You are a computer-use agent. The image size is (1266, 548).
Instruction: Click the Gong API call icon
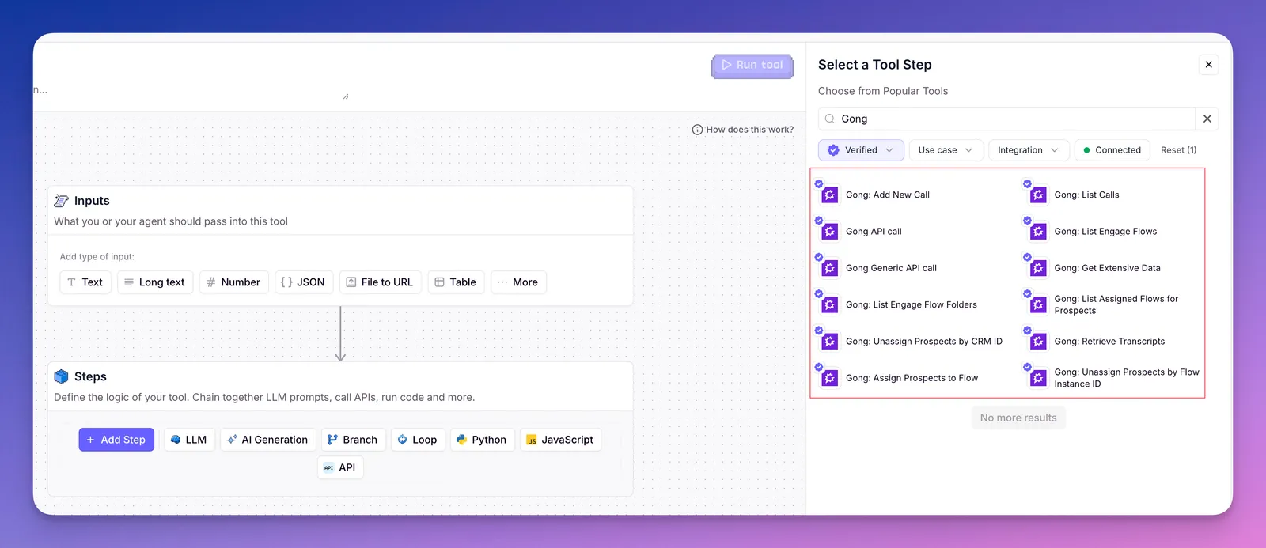[x=829, y=232]
